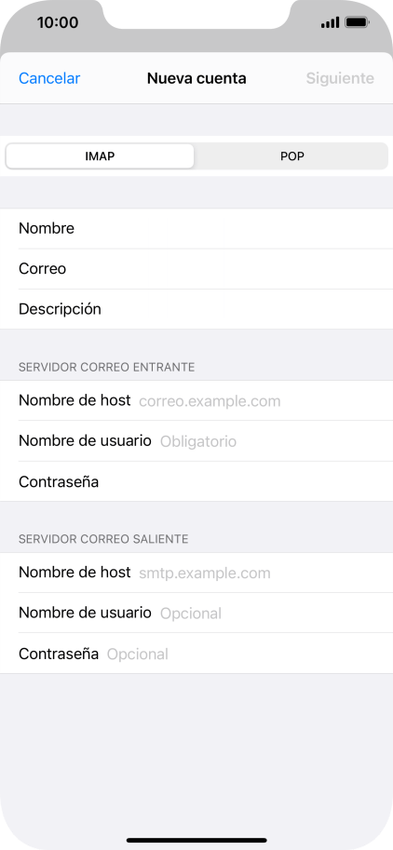Tap incoming server host field correo.example.com
The height and width of the screenshot is (850, 393).
[196, 400]
